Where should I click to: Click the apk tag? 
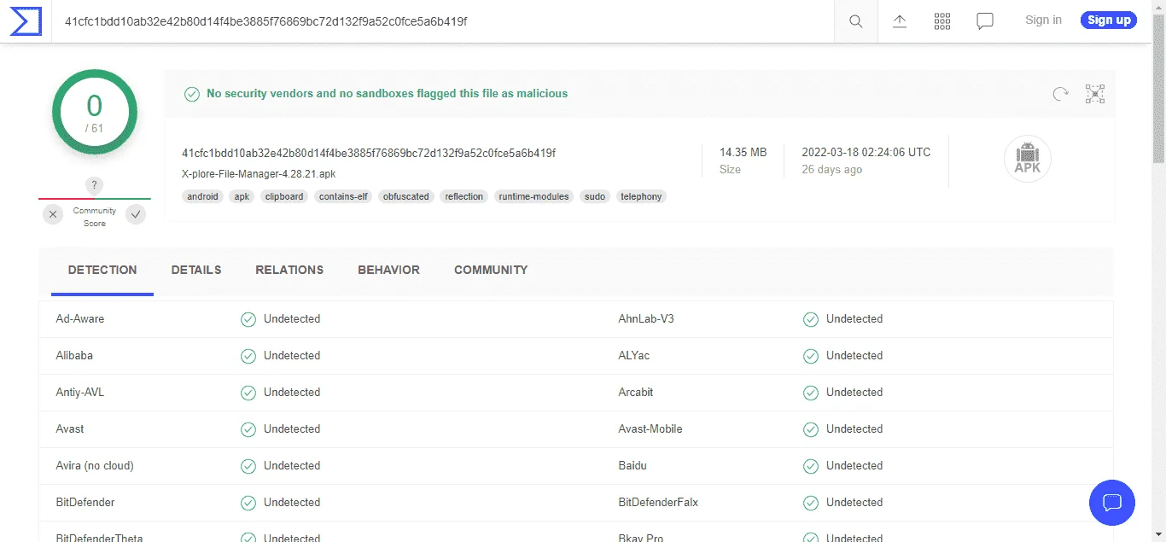click(x=242, y=196)
